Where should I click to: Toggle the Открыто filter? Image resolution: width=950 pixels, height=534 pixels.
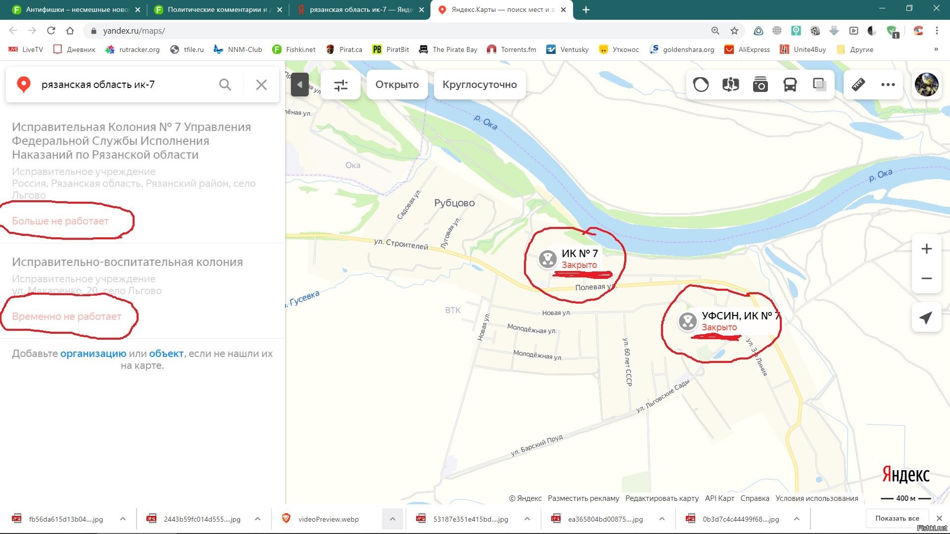397,85
